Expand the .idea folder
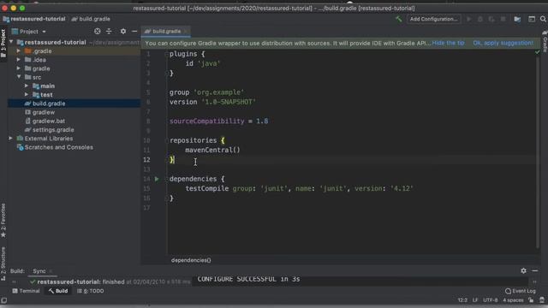The height and width of the screenshot is (308, 548). pos(19,60)
